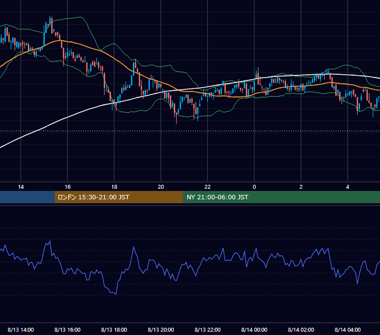This screenshot has height=335, width=380.
Task: Select the ロンドン 15:30-21:00 JST session band
Action: pyautogui.click(x=118, y=197)
